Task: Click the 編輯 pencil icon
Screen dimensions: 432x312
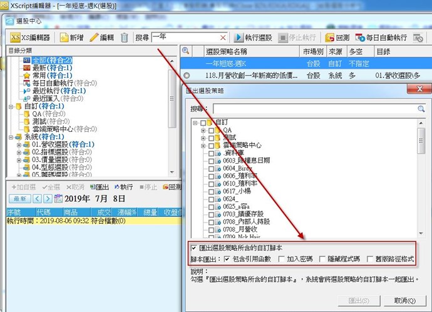Action: (94, 38)
